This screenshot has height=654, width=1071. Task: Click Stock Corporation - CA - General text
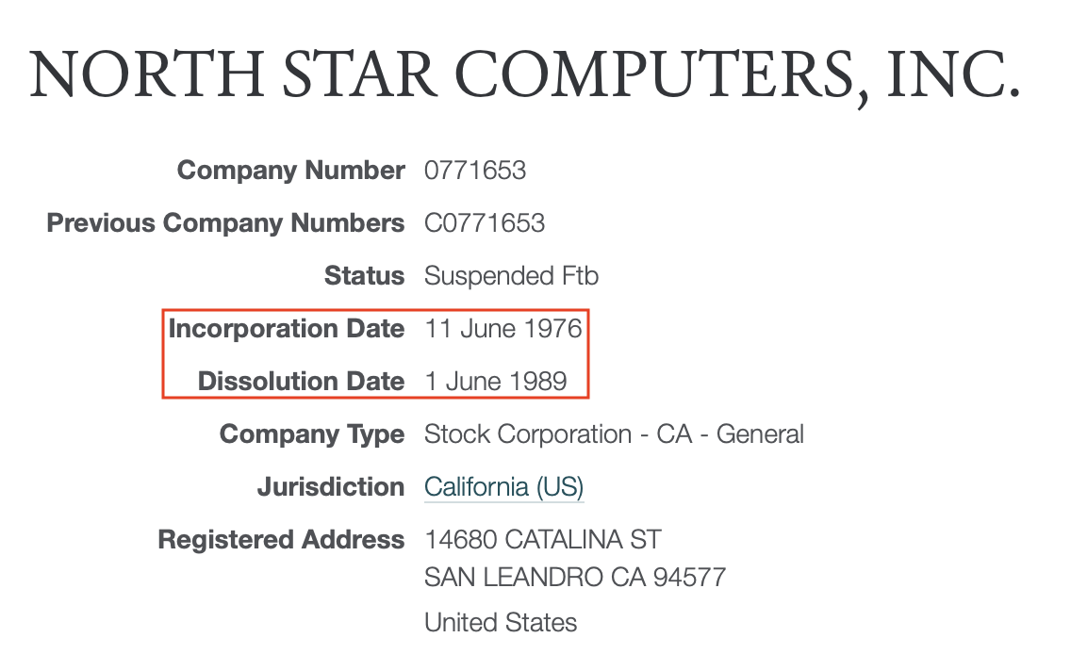tap(614, 434)
